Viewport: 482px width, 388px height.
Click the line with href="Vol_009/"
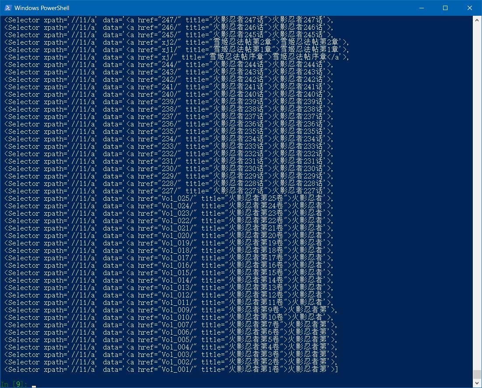coord(171,310)
